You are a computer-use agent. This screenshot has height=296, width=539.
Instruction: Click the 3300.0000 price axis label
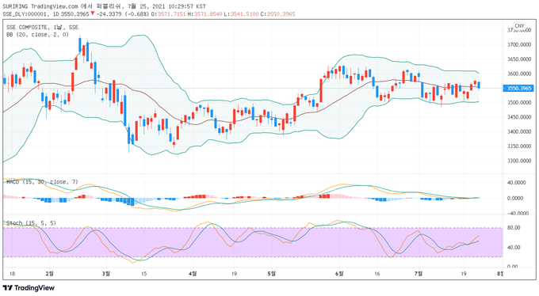coord(519,161)
